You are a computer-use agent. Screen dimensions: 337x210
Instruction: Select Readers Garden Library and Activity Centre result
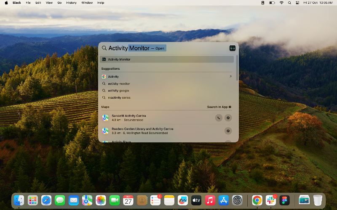[x=166, y=131]
